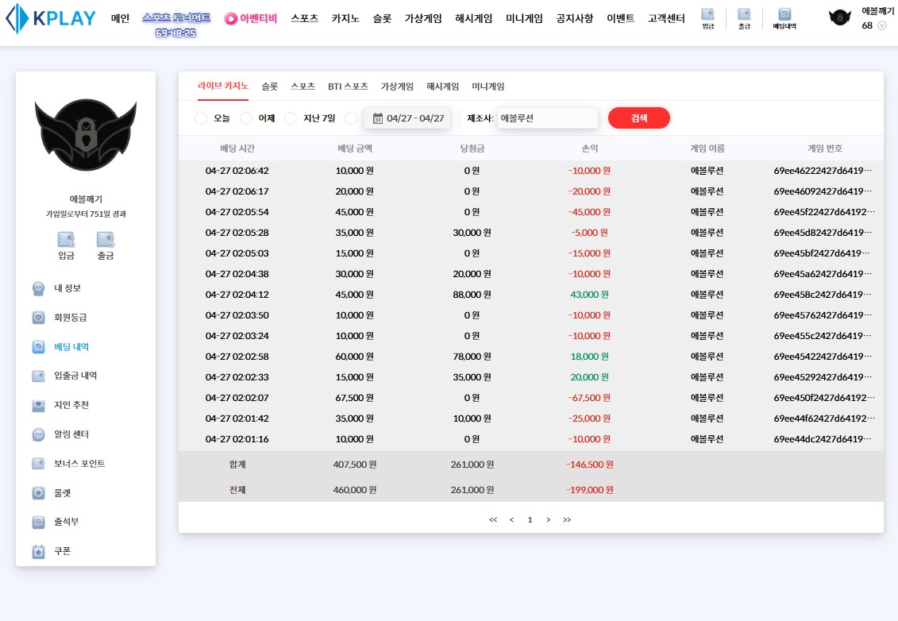Image resolution: width=898 pixels, height=621 pixels.
Task: Switch to the 슬롯 tab
Action: (269, 87)
